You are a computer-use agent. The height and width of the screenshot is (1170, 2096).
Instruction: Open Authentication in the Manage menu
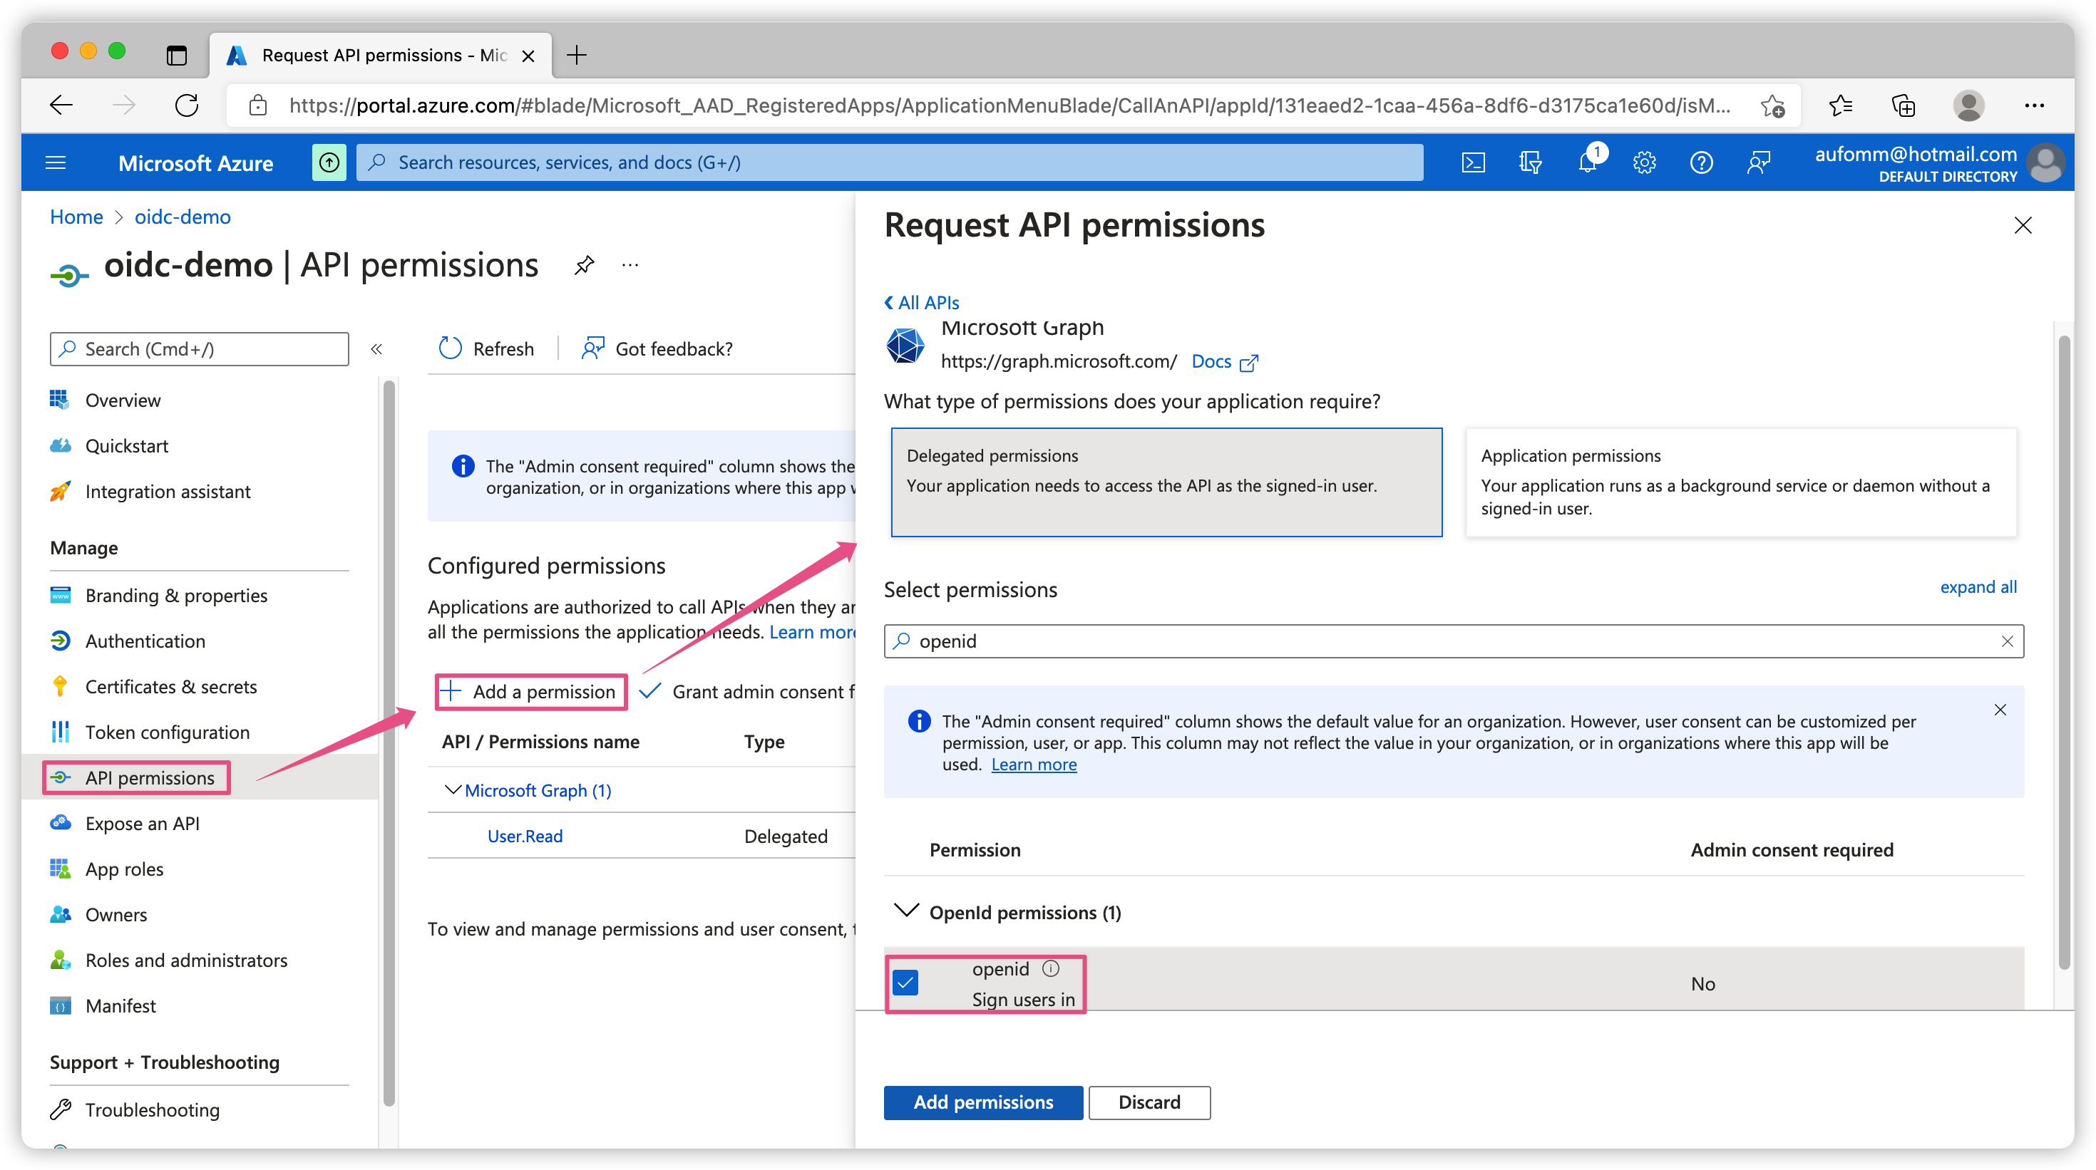pos(145,641)
